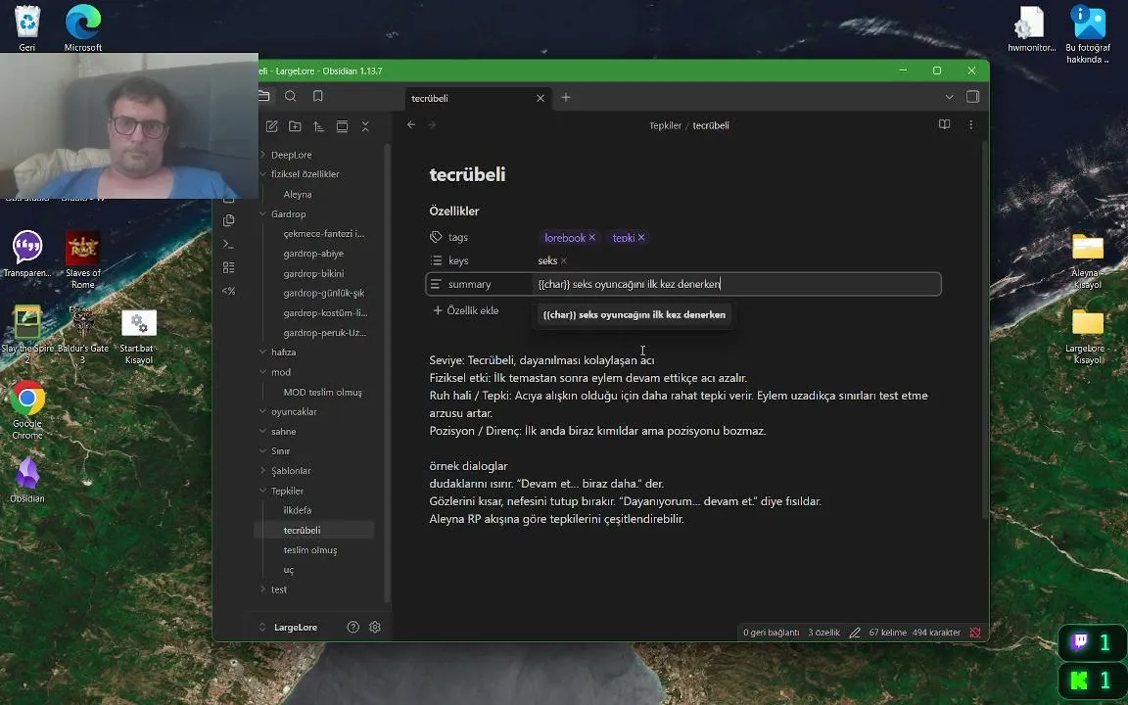Click the 67 kelime word count
The image size is (1128, 705).
coord(888,634)
